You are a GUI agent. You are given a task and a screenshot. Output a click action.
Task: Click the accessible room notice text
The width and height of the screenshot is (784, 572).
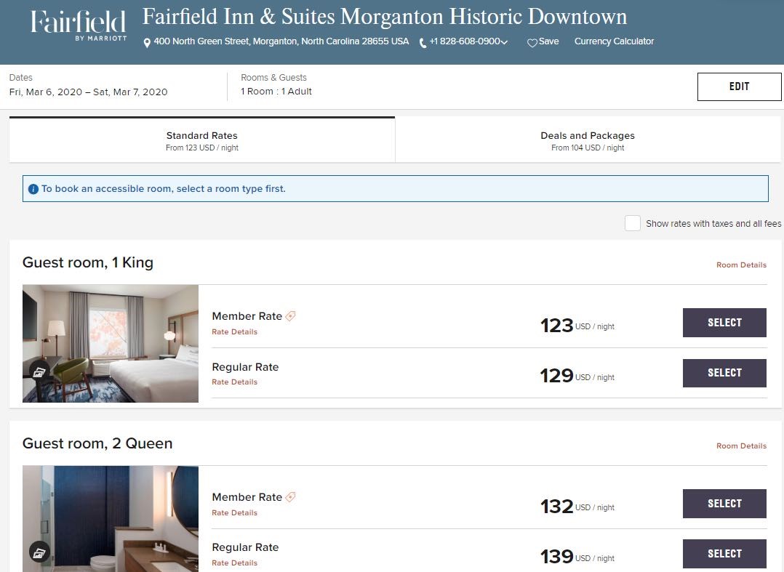(x=164, y=189)
